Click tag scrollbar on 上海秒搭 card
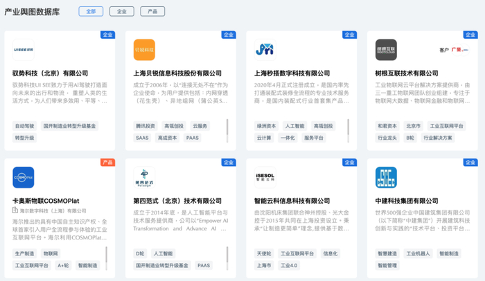 point(349,131)
